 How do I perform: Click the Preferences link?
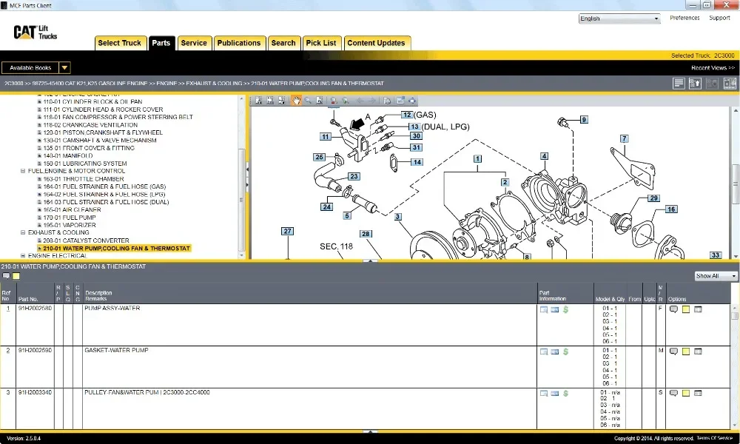click(684, 18)
